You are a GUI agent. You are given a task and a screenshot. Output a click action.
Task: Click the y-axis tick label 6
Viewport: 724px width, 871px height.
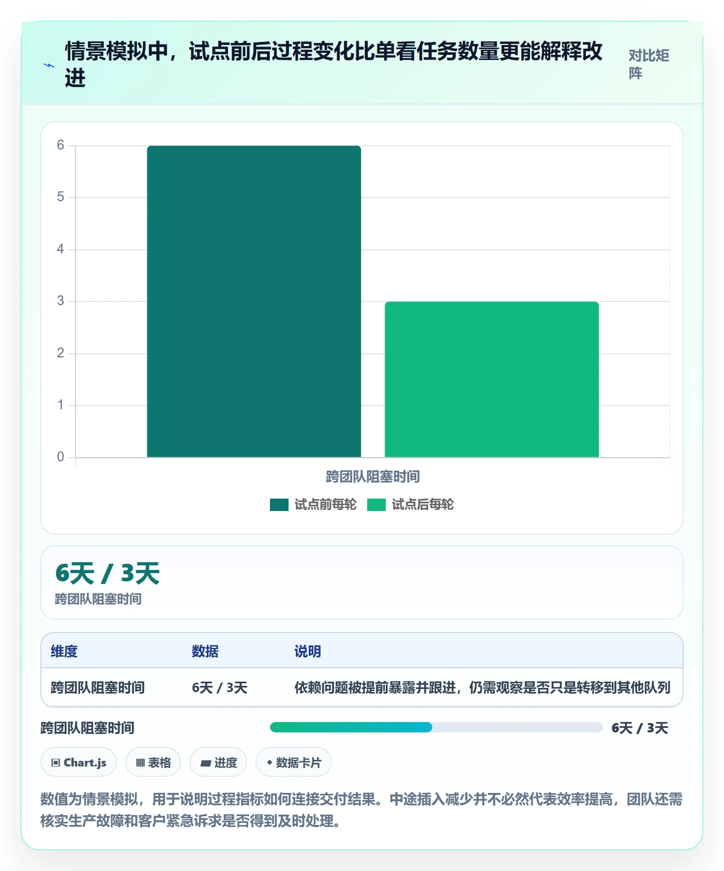pyautogui.click(x=61, y=145)
